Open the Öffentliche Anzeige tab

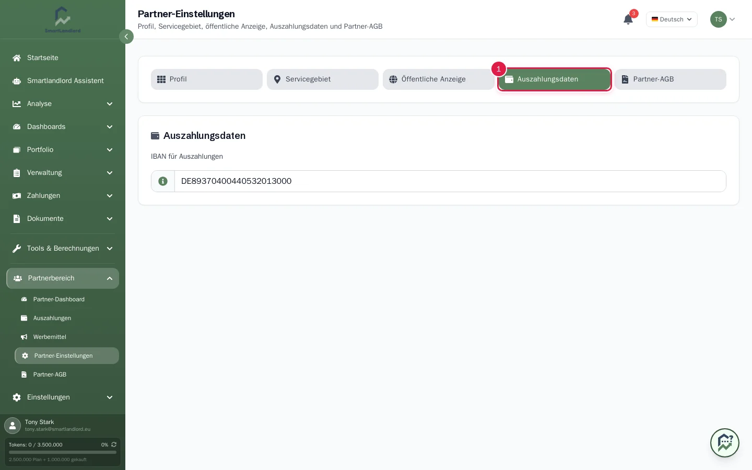coord(439,79)
